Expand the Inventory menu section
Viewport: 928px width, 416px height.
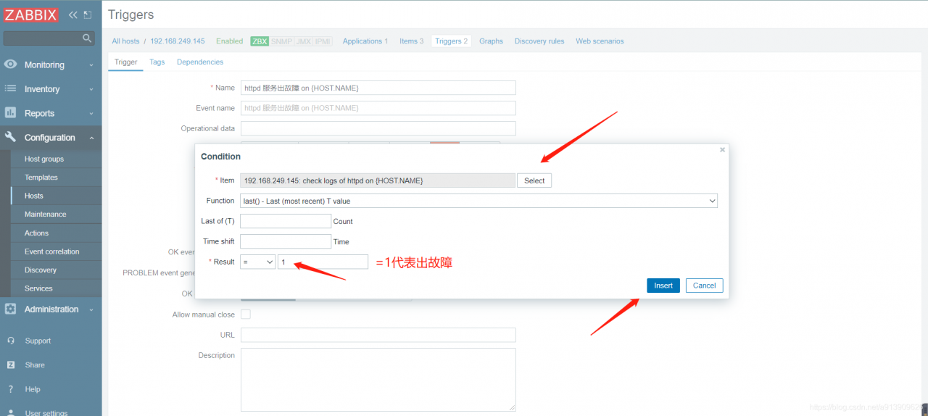(51, 88)
